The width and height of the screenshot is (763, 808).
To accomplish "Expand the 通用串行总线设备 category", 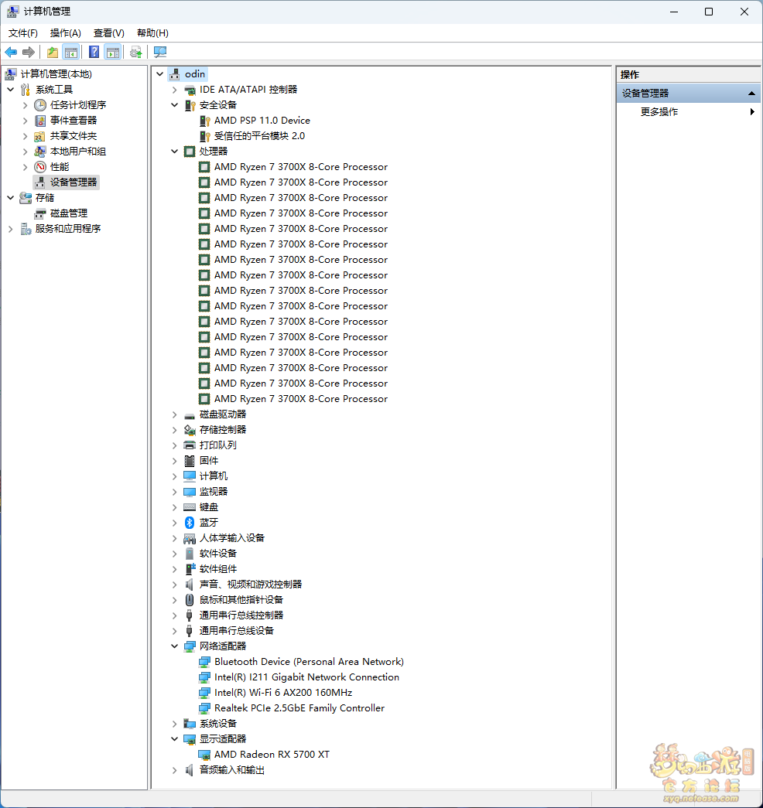I will (x=174, y=631).
